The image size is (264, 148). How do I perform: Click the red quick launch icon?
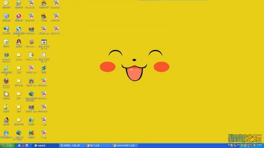point(23,145)
